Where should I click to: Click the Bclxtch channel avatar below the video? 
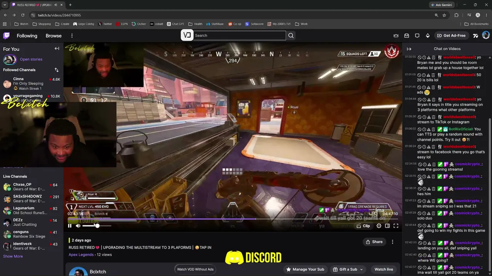(78, 271)
